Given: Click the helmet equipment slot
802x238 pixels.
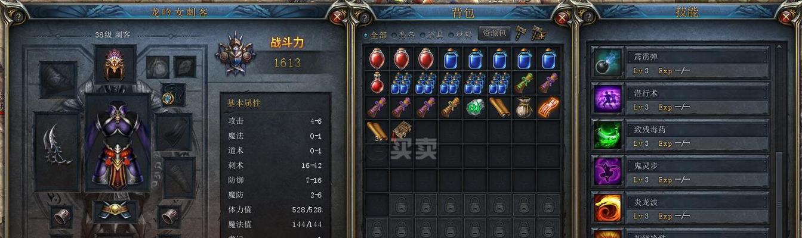Looking at the screenshot, I should coord(115,64).
